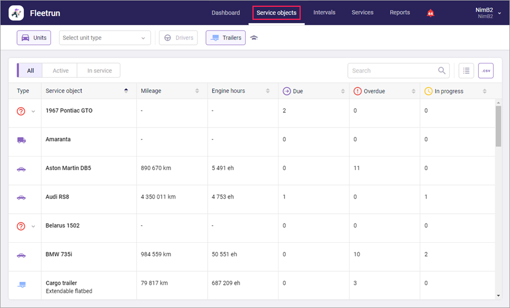Open the Reports tab
This screenshot has width=510, height=308.
[x=399, y=12]
